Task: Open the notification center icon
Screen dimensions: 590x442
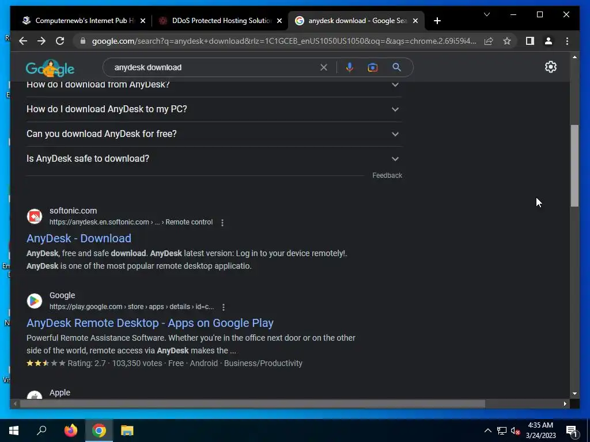Action: 573,430
